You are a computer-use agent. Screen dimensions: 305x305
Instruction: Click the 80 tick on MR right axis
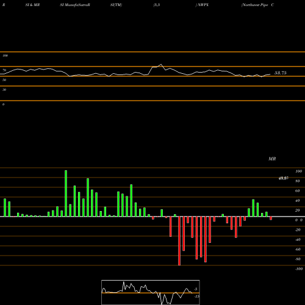point(298,181)
